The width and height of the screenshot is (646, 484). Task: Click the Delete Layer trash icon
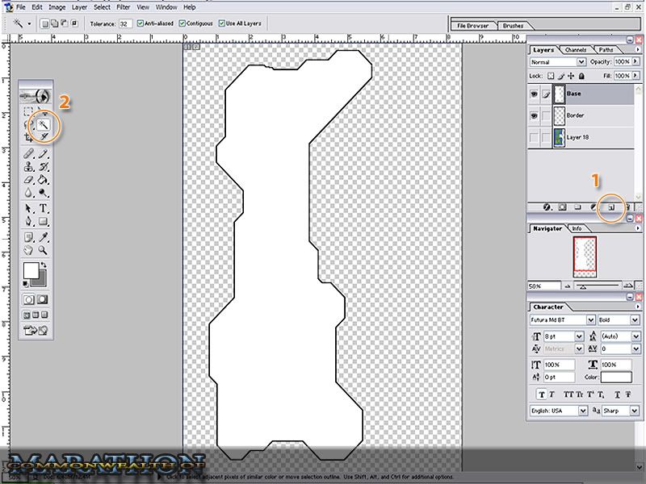[x=627, y=207]
